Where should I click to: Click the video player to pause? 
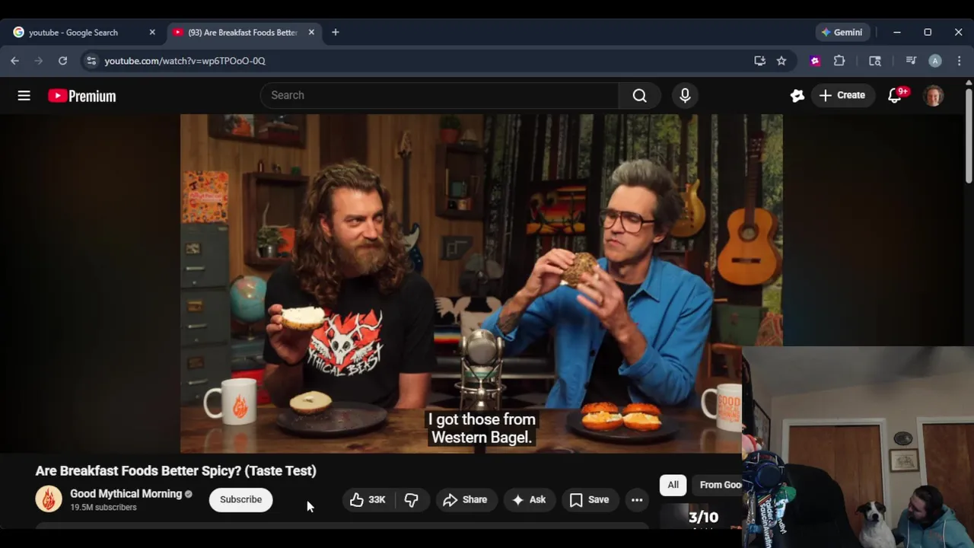pos(481,283)
